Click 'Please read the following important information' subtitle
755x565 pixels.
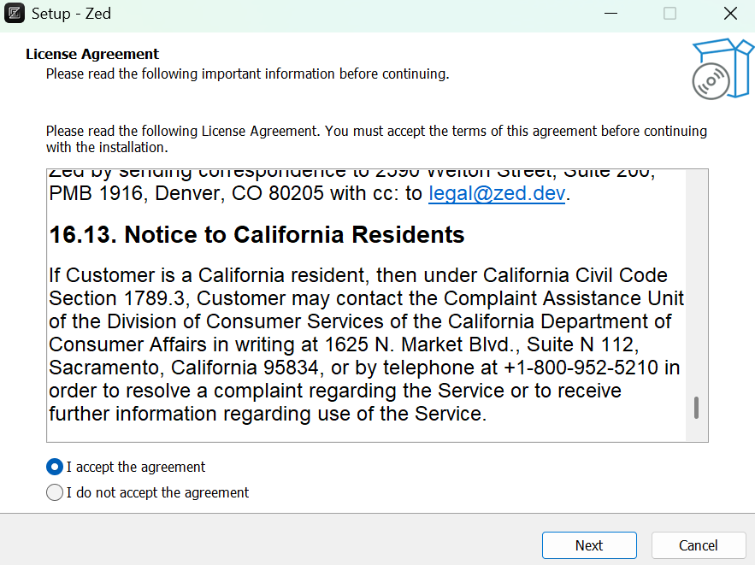(x=247, y=74)
